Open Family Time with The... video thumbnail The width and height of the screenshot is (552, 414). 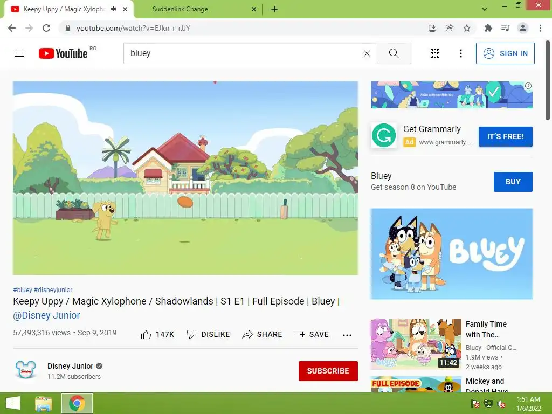point(416,344)
